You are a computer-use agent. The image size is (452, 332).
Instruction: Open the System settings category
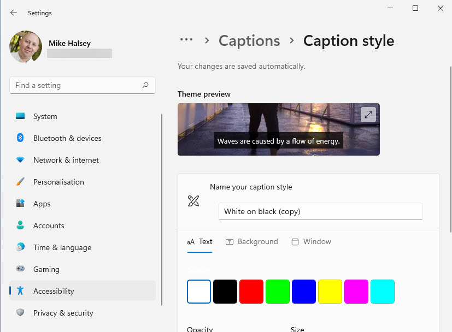tap(45, 116)
